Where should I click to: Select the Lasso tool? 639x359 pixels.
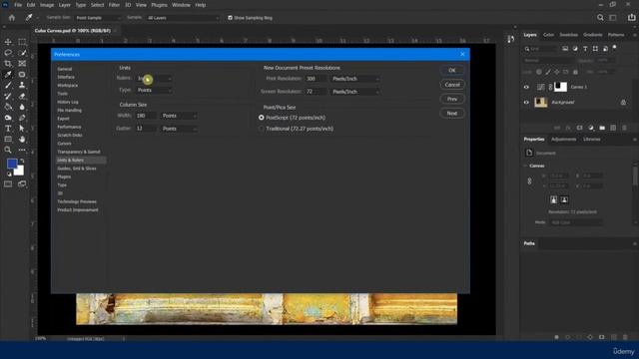(8, 53)
